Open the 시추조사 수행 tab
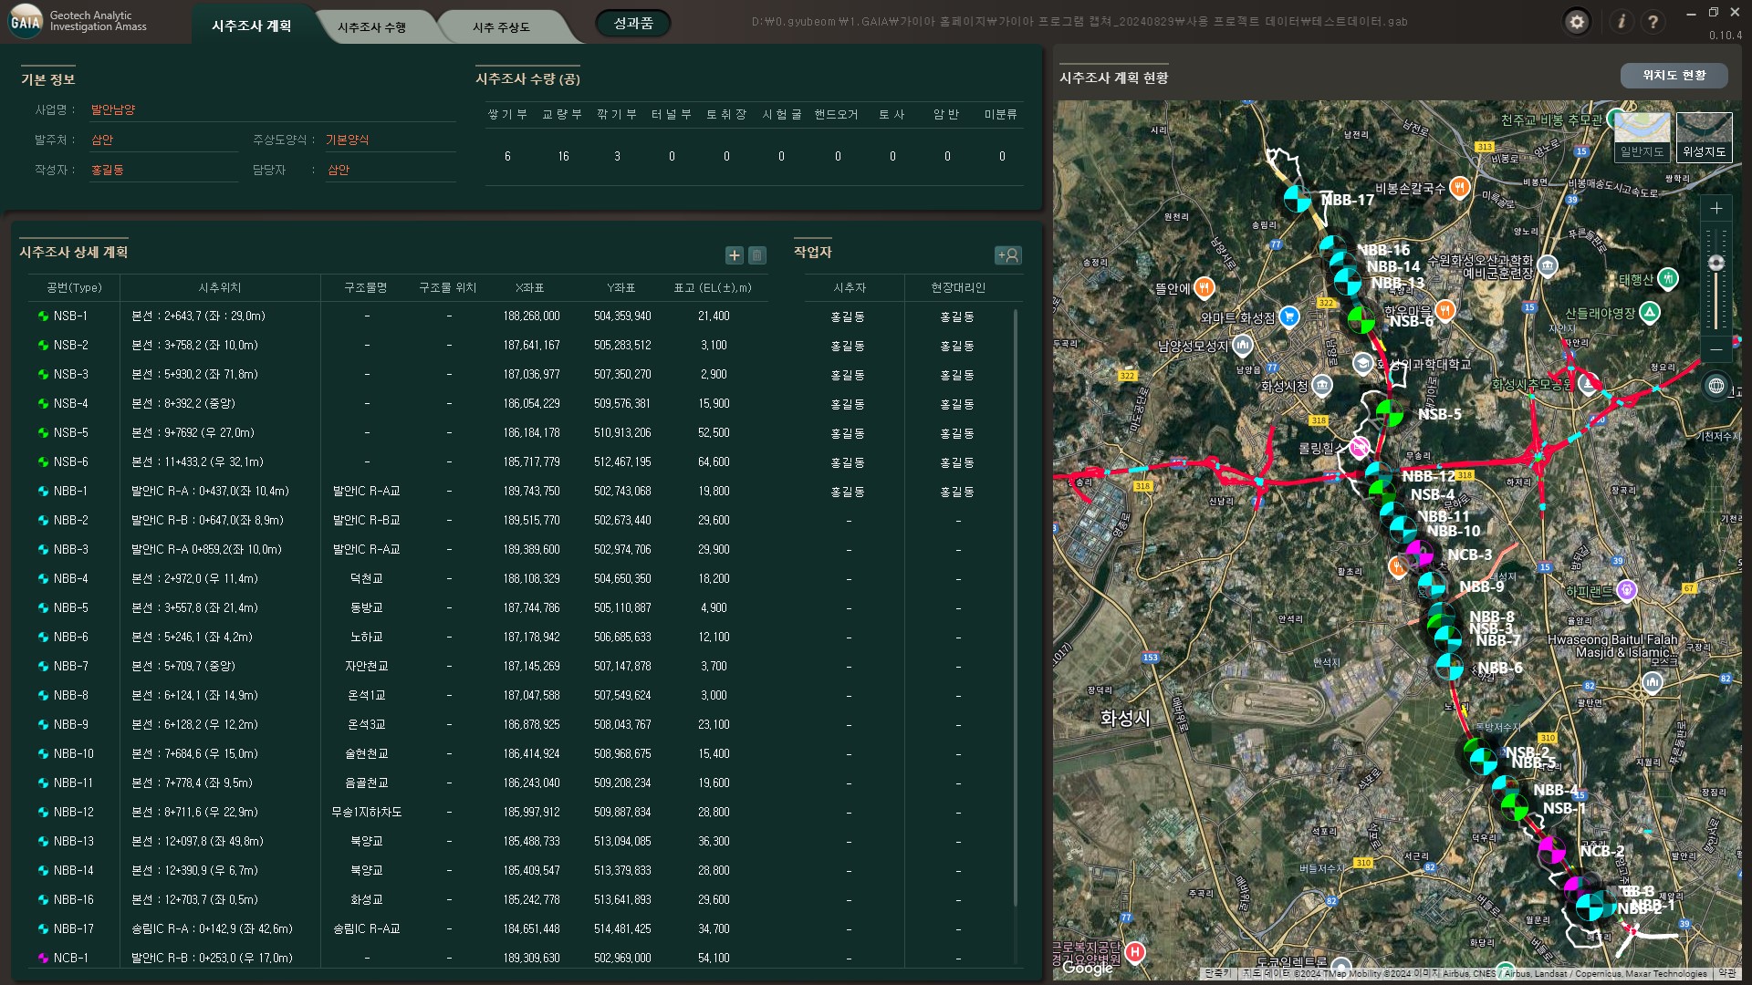The image size is (1752, 985). [371, 27]
